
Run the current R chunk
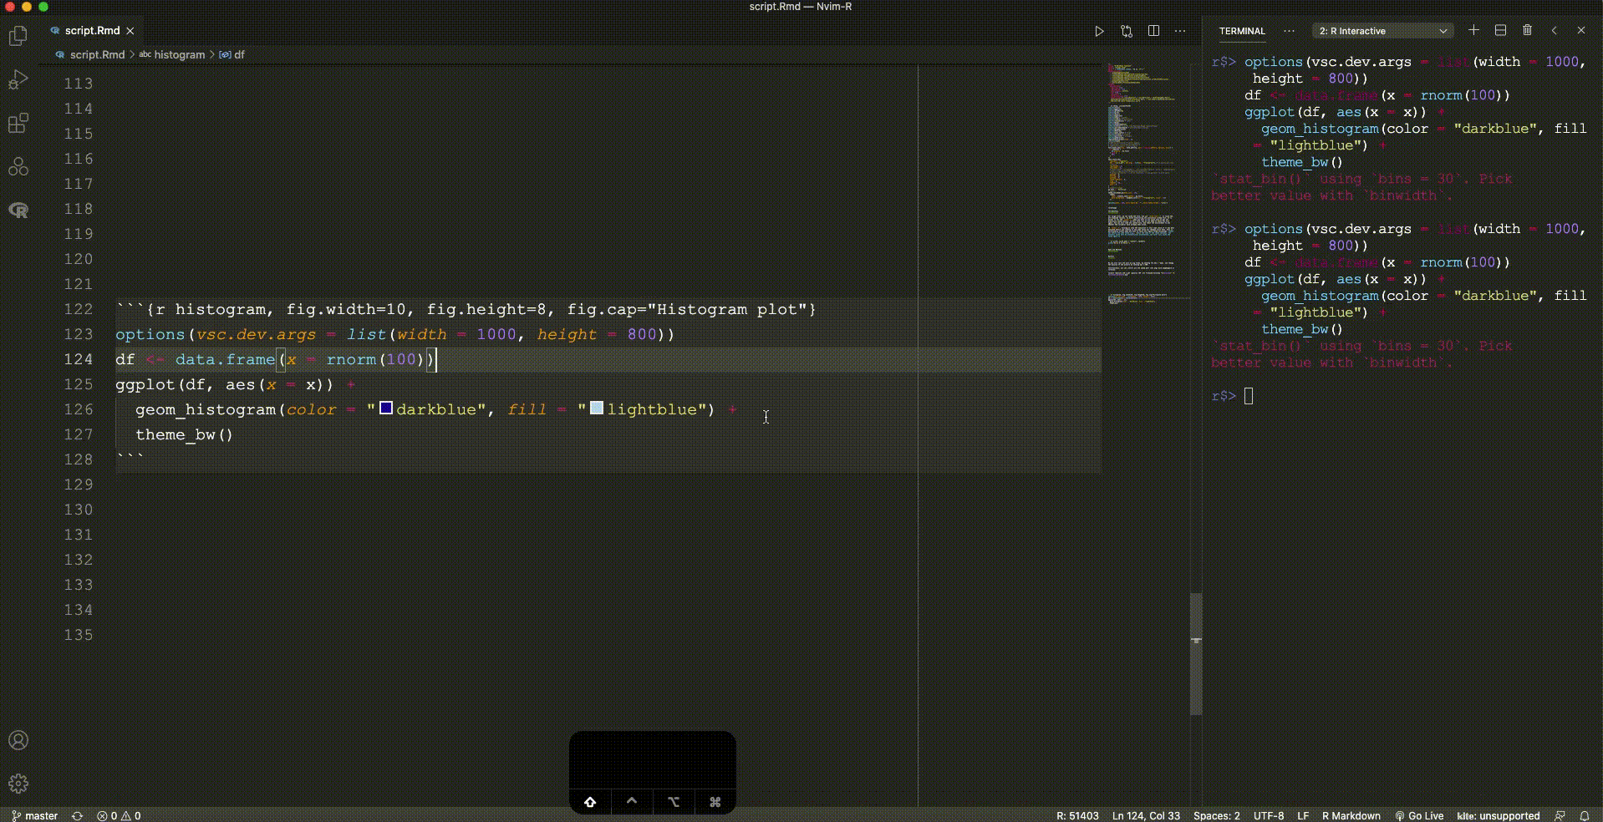tap(1099, 31)
